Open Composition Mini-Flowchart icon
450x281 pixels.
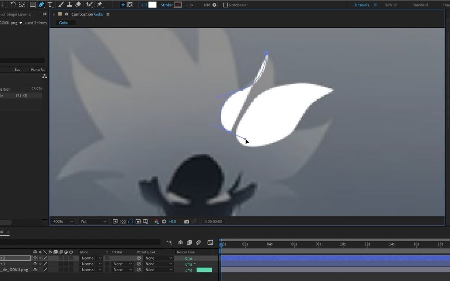pyautogui.click(x=169, y=242)
